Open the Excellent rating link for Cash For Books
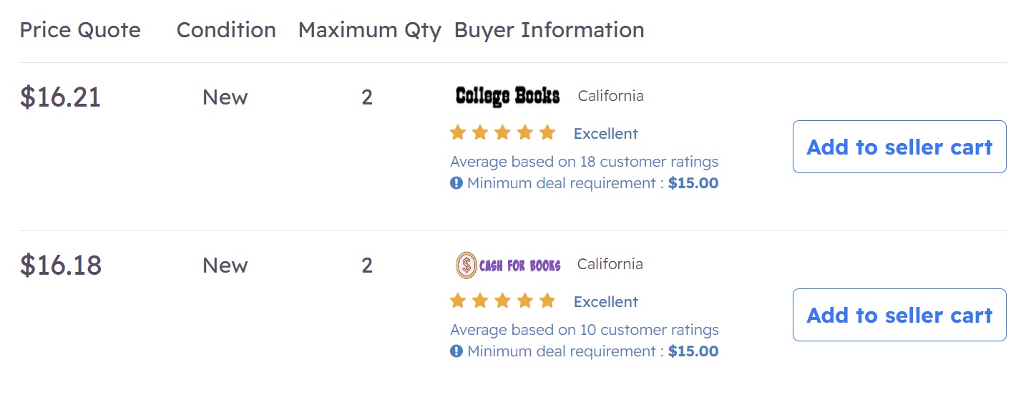 (606, 302)
